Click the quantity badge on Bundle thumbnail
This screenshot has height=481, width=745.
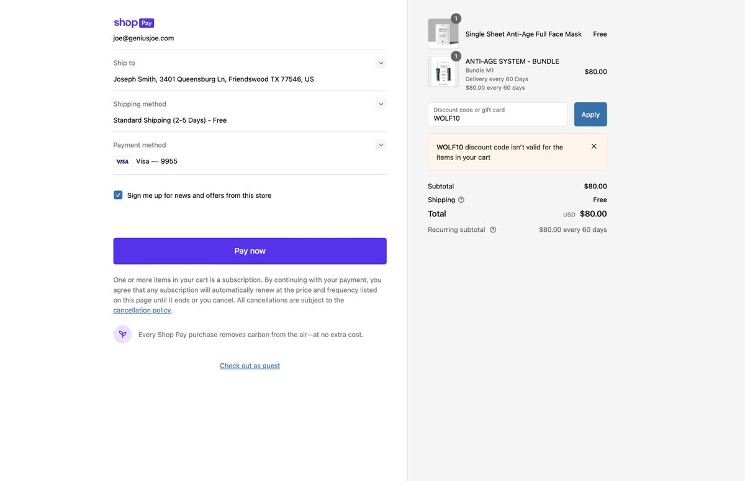(x=456, y=56)
